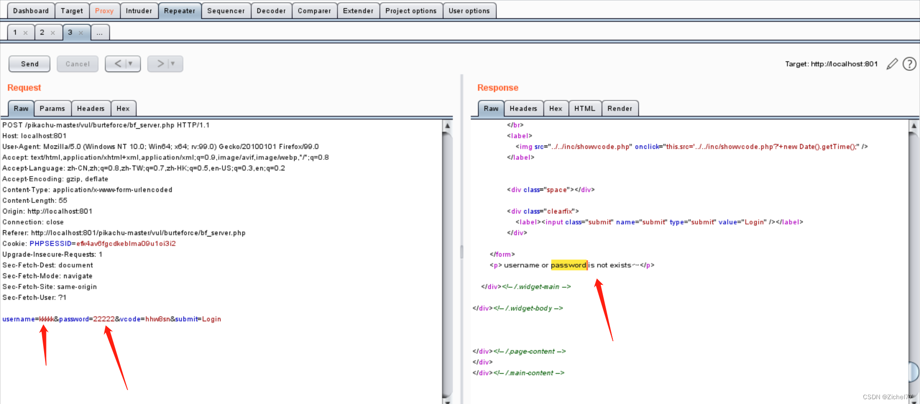Switch the Response to the Headers view

pyautogui.click(x=523, y=109)
